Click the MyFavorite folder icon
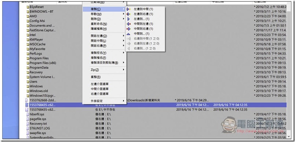The width and height of the screenshot is (295, 142). pos(28,49)
